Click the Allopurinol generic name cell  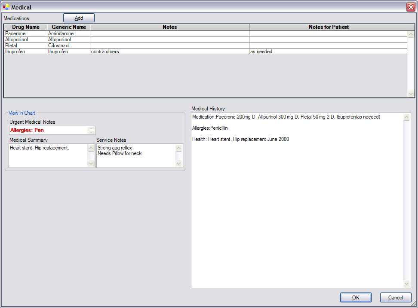68,40
